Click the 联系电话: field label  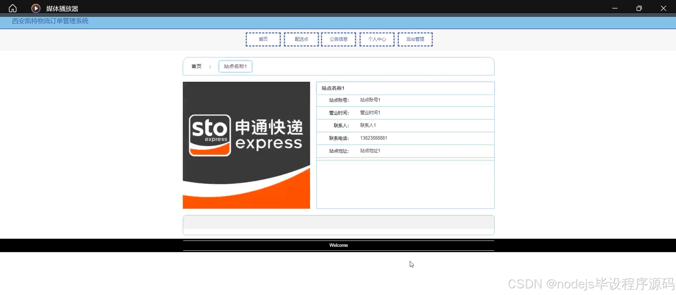click(339, 138)
